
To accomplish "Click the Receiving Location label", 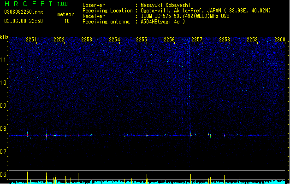I will 107,11.
